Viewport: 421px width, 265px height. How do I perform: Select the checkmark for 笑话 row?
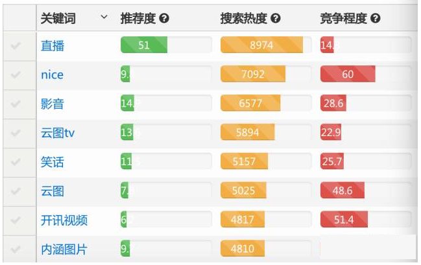[16, 162]
